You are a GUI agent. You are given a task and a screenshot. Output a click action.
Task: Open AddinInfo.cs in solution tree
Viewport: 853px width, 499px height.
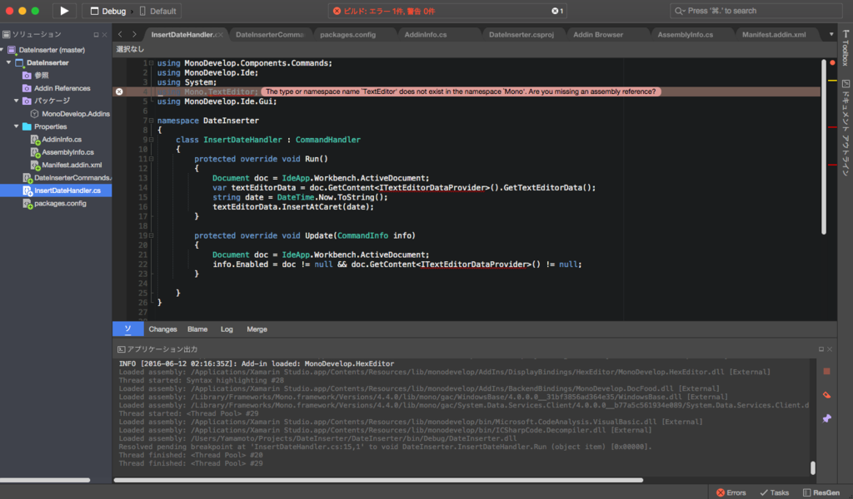pos(62,140)
